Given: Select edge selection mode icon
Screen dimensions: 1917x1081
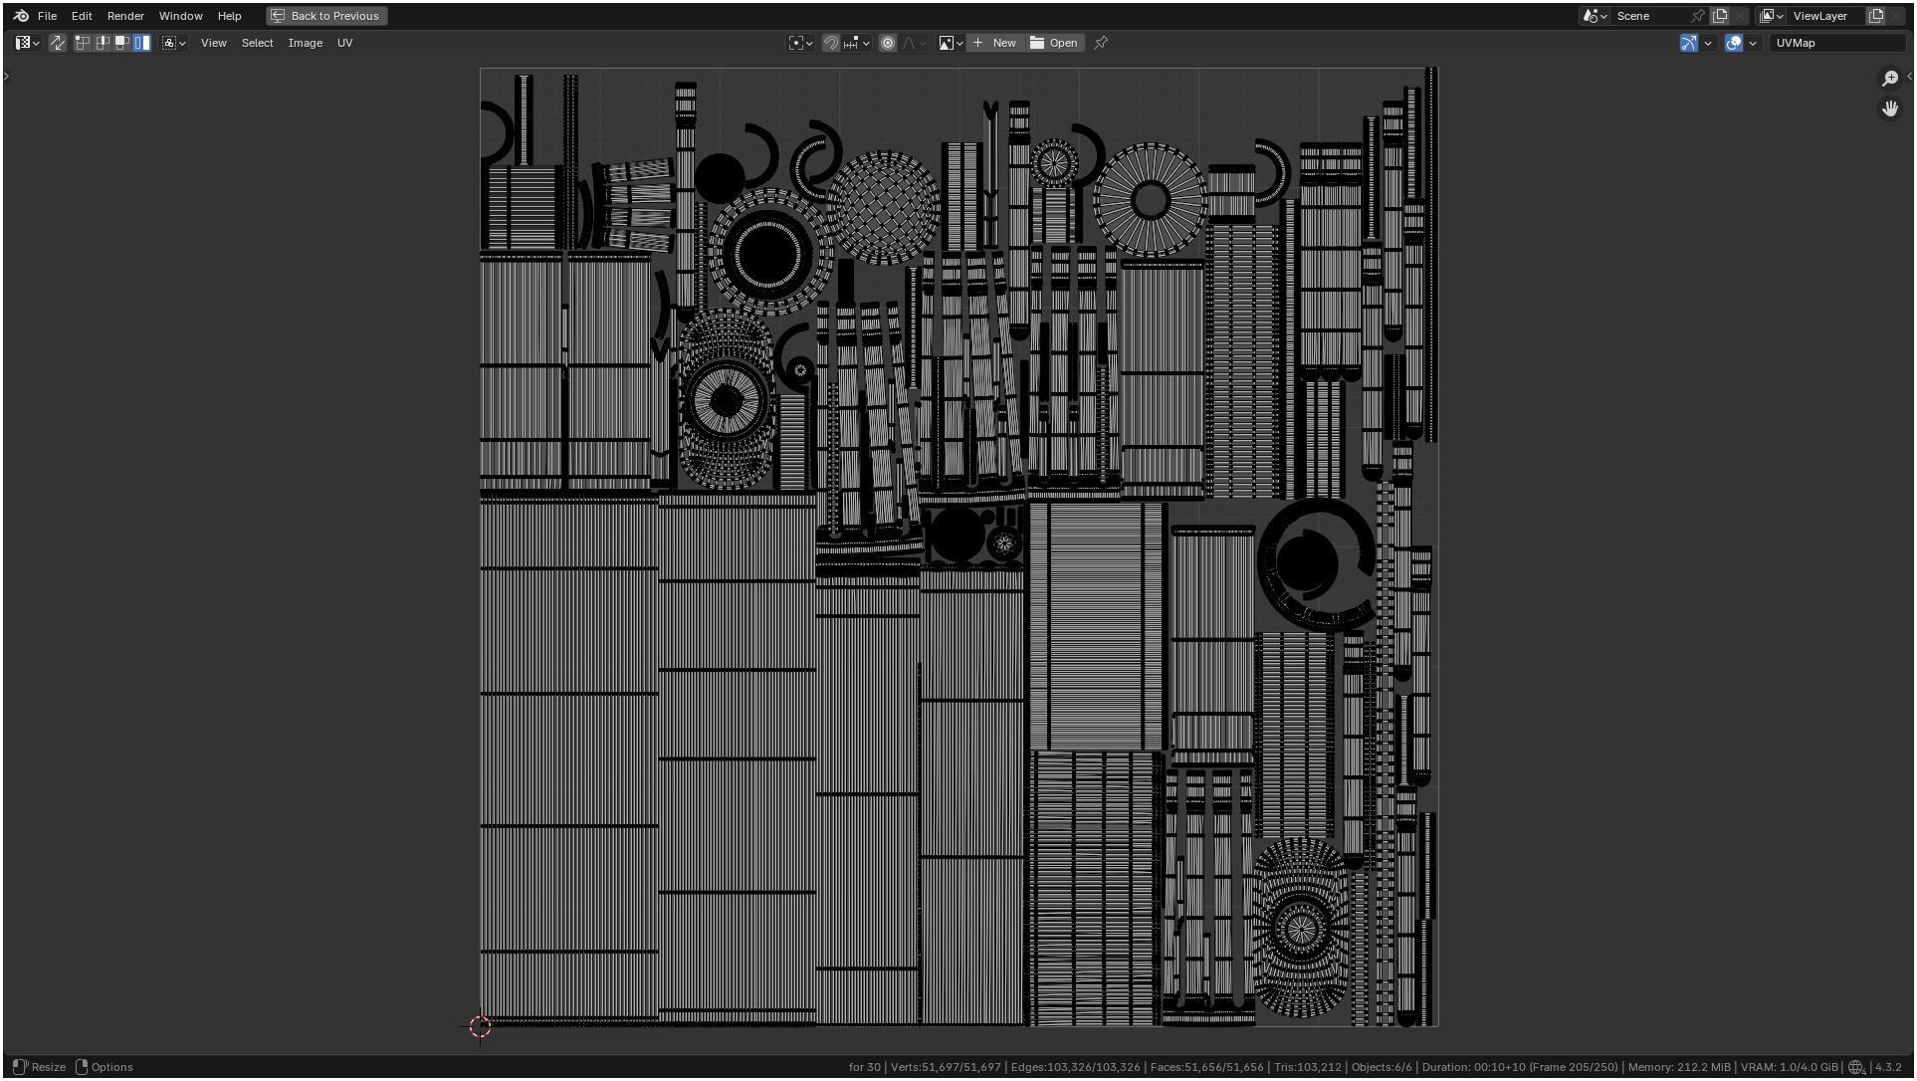Looking at the screenshot, I should click(x=103, y=43).
